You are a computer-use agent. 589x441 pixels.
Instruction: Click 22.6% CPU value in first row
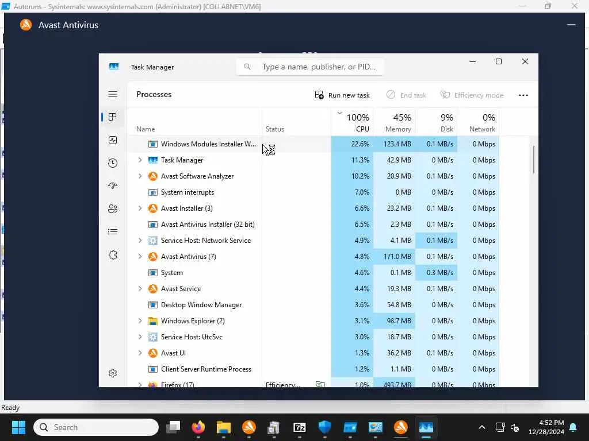[360, 144]
